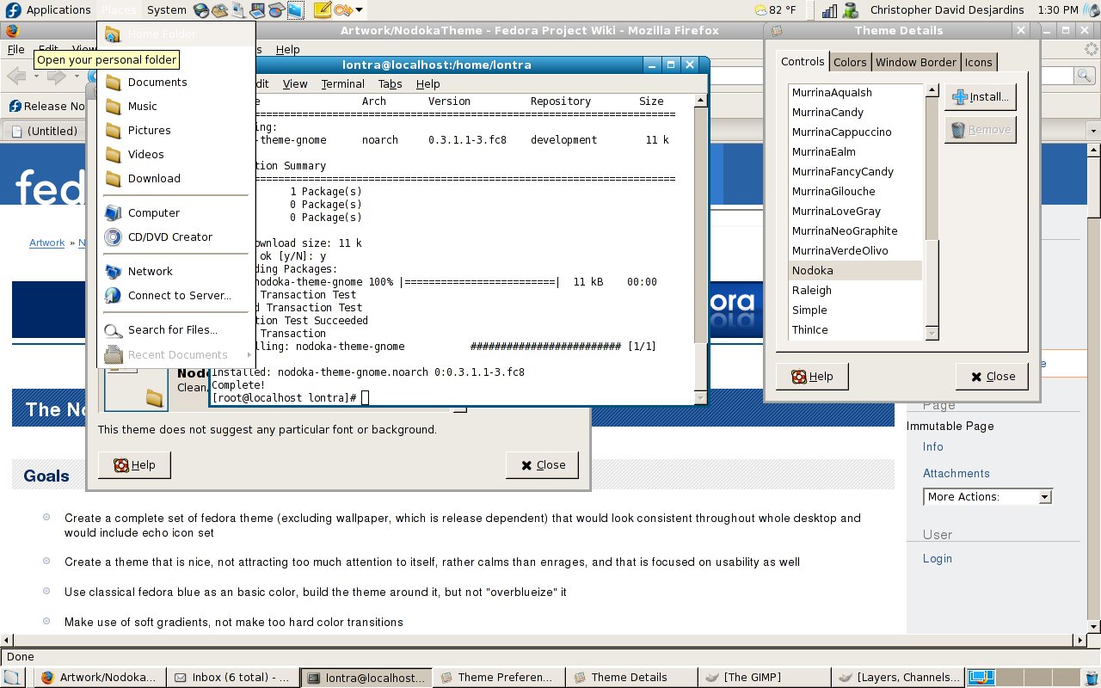Launch the web browser from the top panel

pos(200,10)
